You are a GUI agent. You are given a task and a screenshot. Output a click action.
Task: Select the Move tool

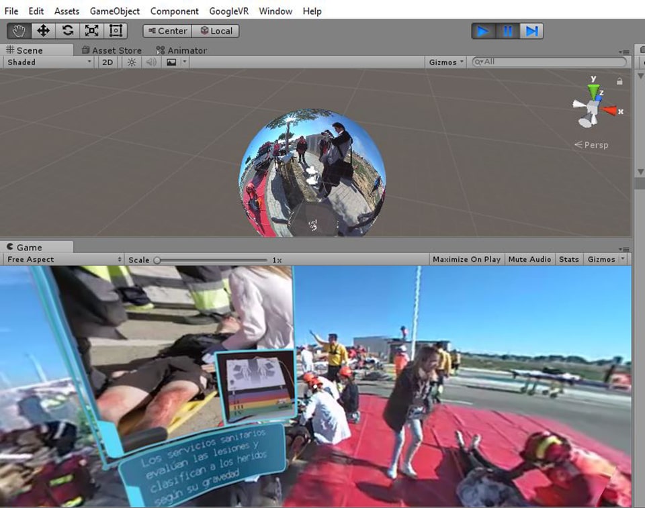point(42,30)
